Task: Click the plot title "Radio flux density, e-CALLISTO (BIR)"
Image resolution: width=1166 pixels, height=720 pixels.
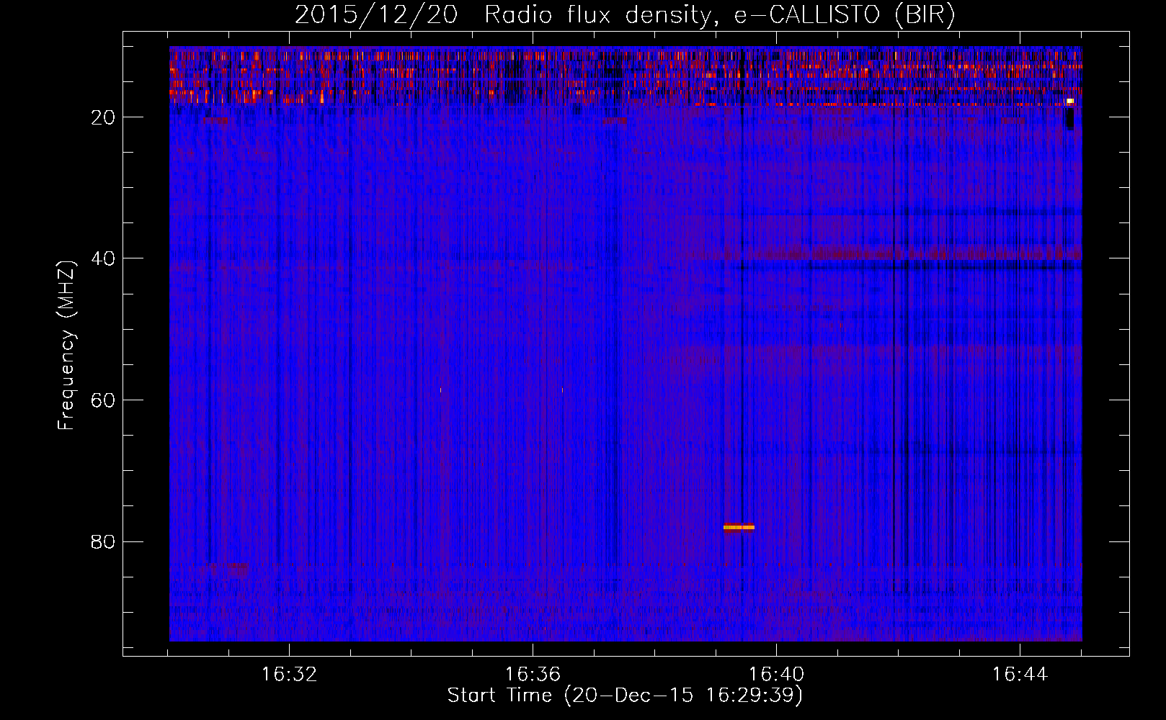Action: pos(719,14)
